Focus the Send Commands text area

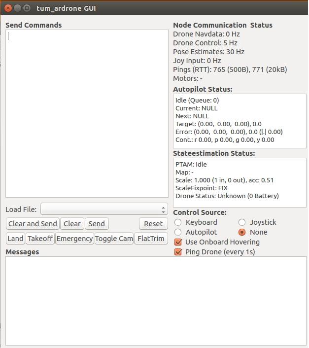87,113
